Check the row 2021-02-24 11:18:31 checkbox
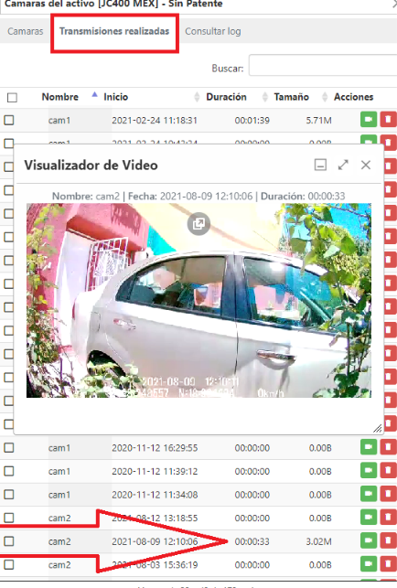The width and height of the screenshot is (397, 588). pyautogui.click(x=9, y=120)
